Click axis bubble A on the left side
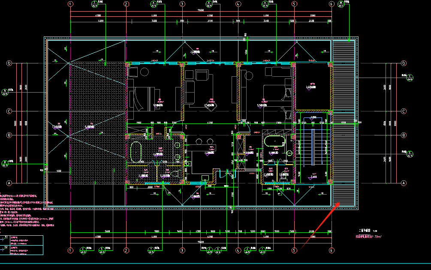Screen dimensions: 431x270 coord(9,183)
